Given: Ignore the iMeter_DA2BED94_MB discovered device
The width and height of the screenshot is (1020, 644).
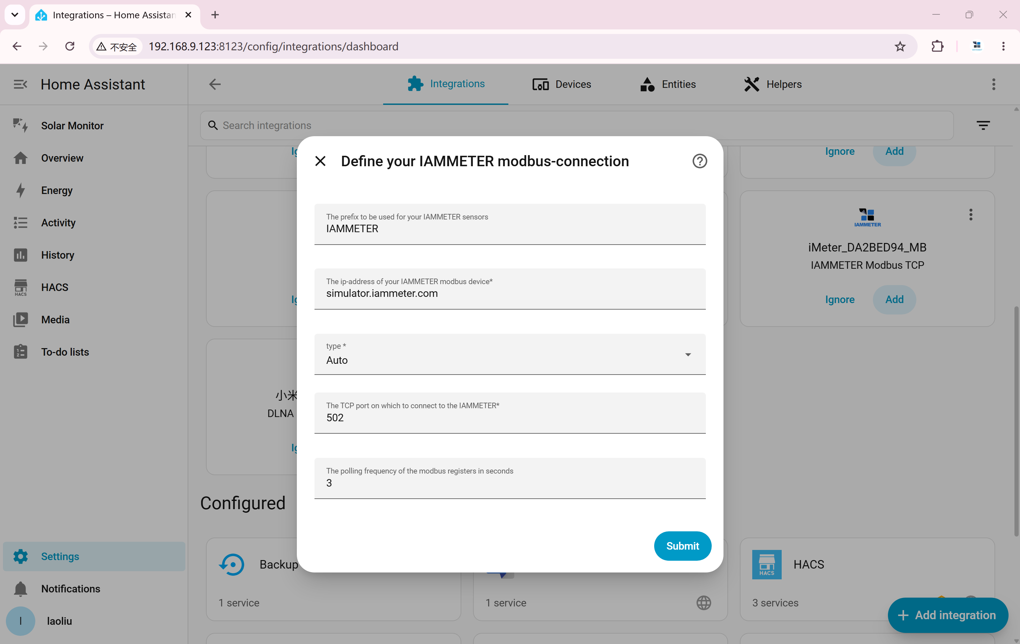Looking at the screenshot, I should (840, 299).
